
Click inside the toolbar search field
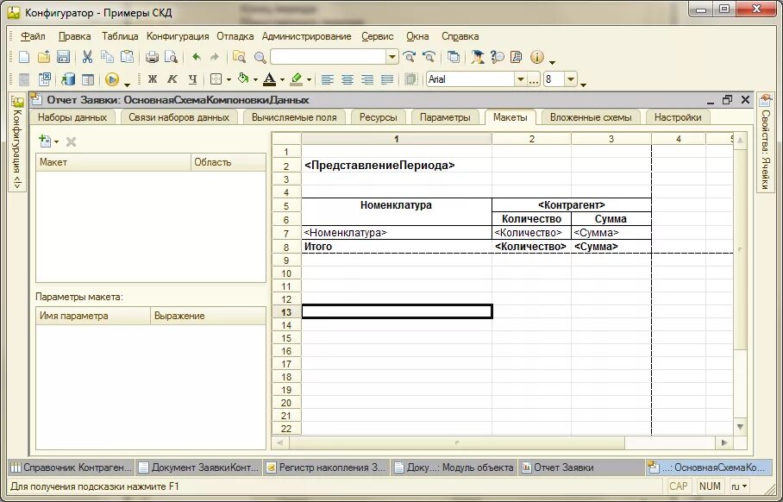(x=328, y=57)
